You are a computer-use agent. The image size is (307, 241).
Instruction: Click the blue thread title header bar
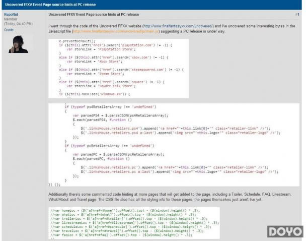point(151,5)
